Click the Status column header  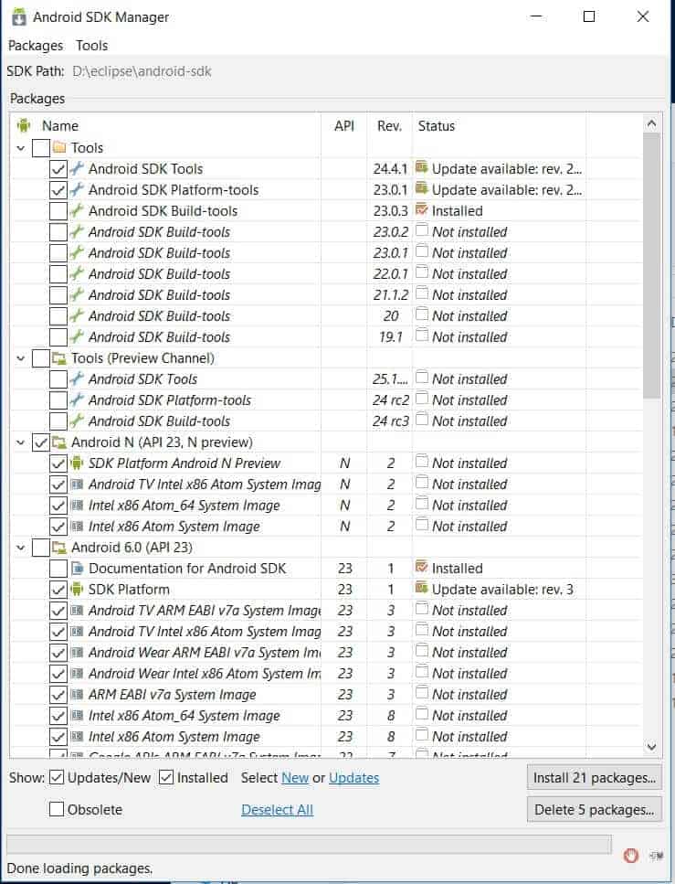[x=499, y=126]
